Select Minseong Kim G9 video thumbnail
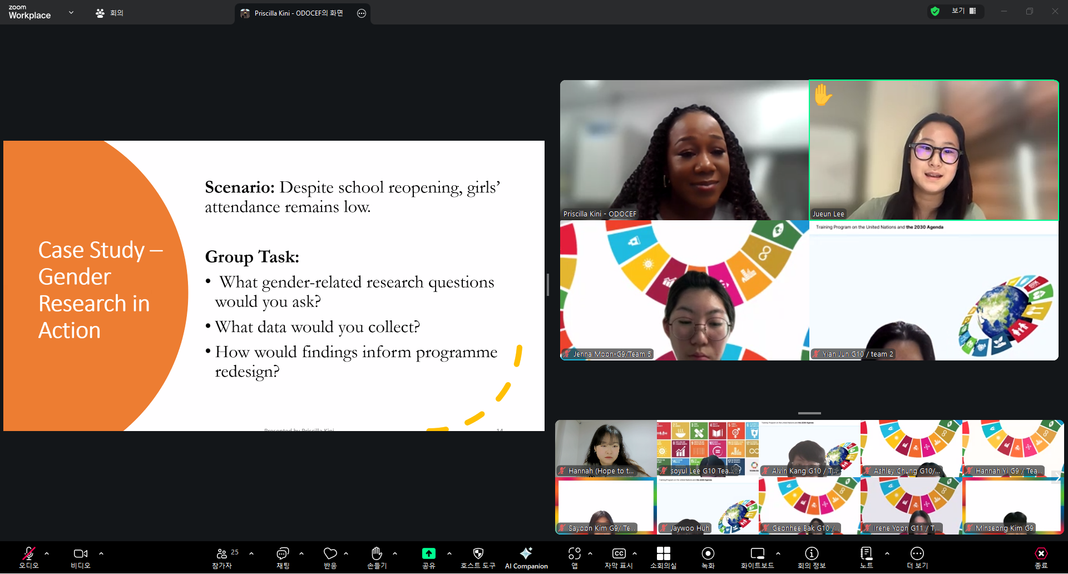The width and height of the screenshot is (1068, 574). [1013, 506]
